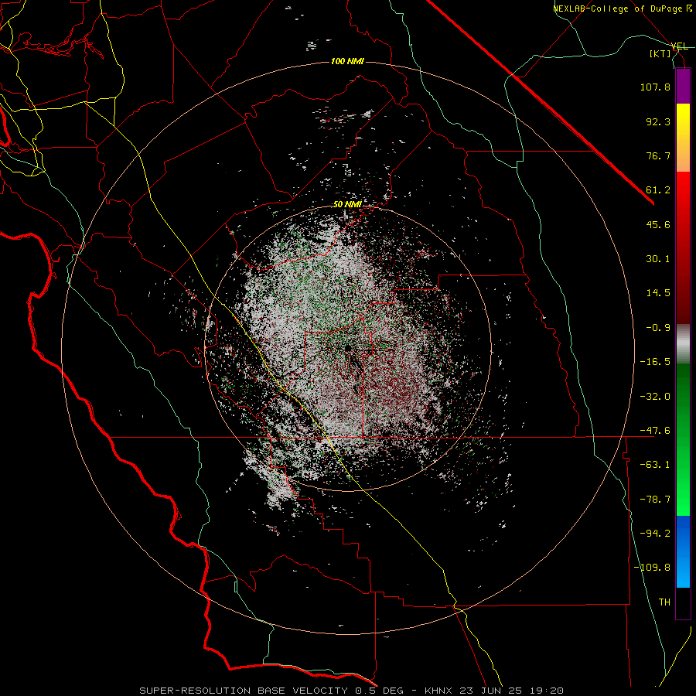Click the [KT] units label
This screenshot has height=696, width=696.
(660, 53)
